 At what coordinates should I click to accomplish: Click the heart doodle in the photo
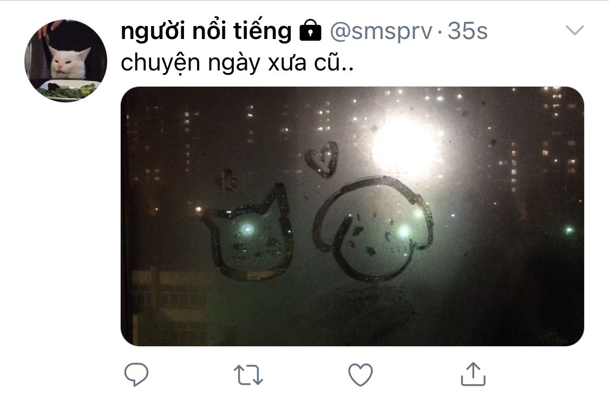(x=322, y=160)
